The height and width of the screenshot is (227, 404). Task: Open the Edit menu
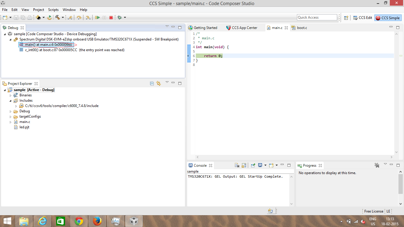click(x=14, y=10)
